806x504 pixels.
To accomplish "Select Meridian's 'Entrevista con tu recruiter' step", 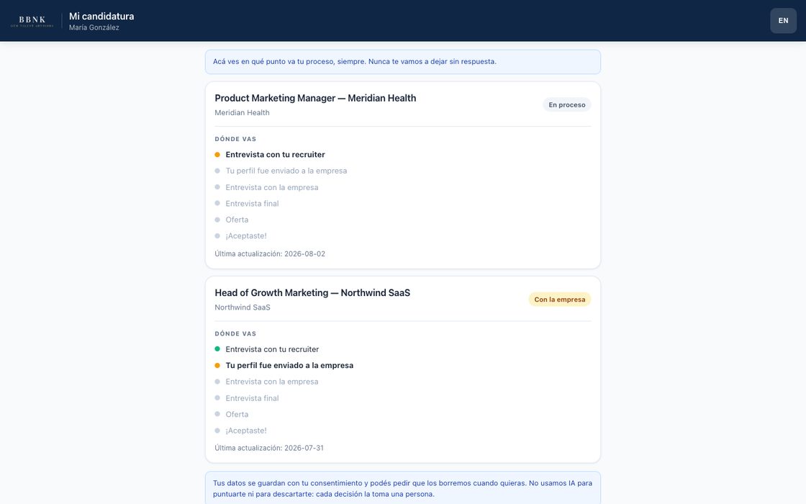I will [x=275, y=155].
